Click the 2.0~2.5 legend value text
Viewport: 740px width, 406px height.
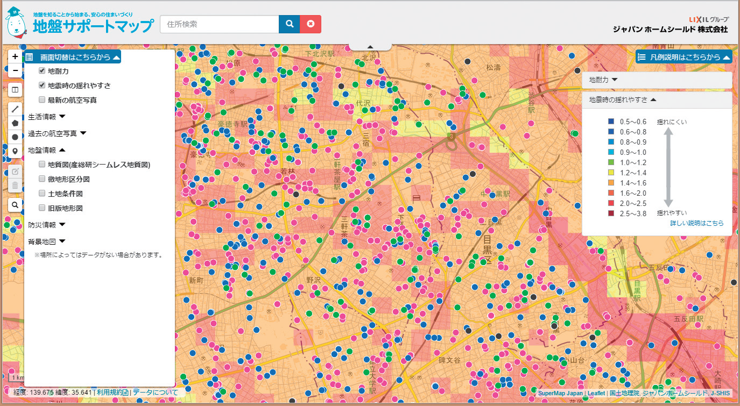pyautogui.click(x=633, y=203)
